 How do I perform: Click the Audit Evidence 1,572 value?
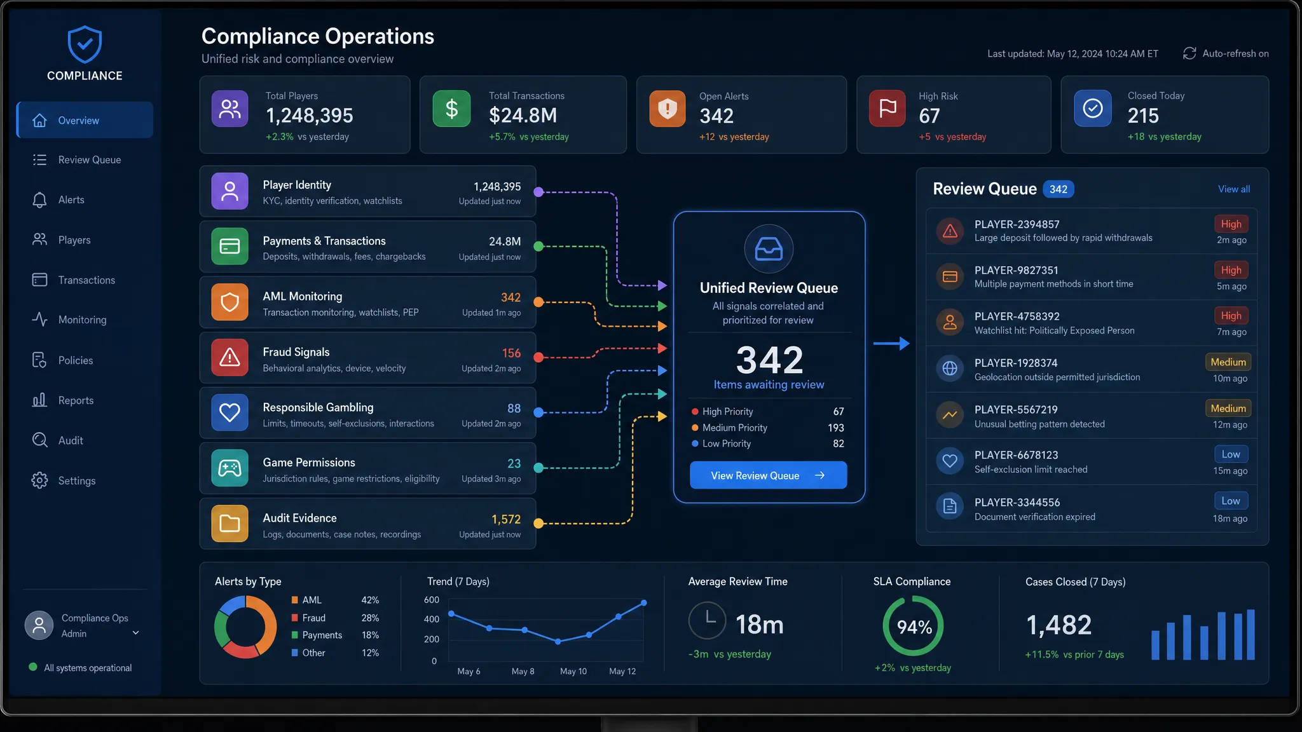506,519
